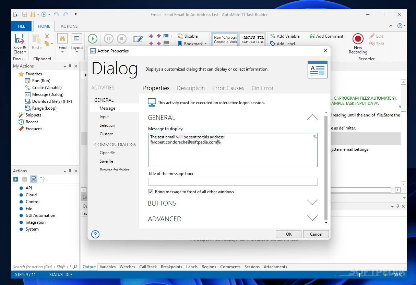Click sort A-Z icon in Actions panel
416x285 pixels.
click(43, 179)
